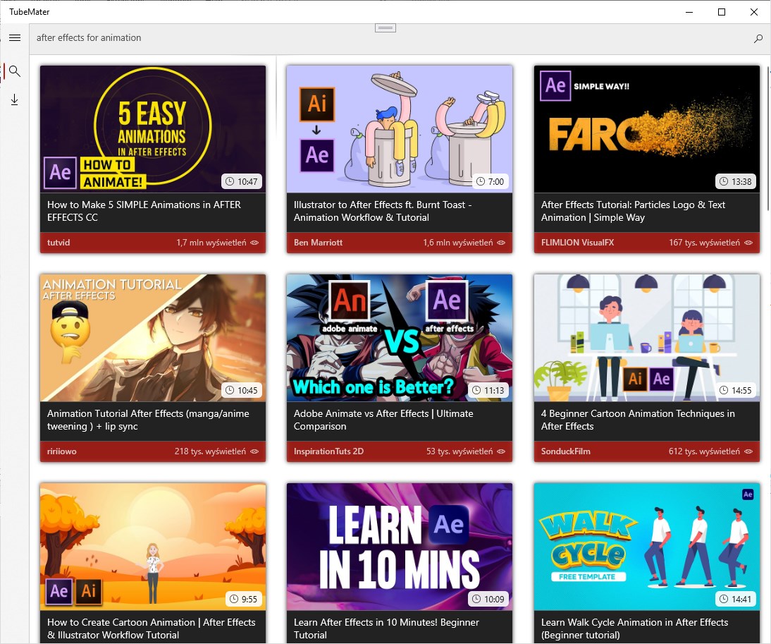Click '167 tys. wyświetleń' view count

(x=704, y=243)
